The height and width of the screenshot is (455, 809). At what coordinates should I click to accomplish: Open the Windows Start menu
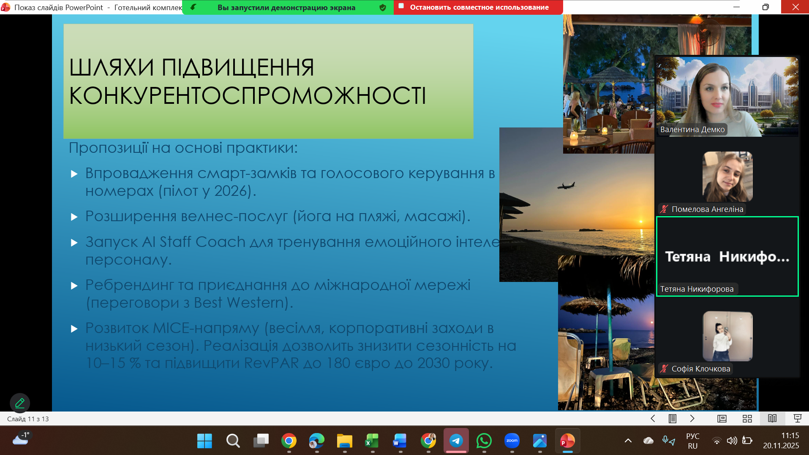[204, 441]
